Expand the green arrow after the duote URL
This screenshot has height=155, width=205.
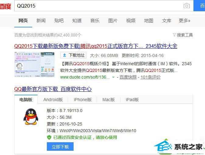coord(113,77)
